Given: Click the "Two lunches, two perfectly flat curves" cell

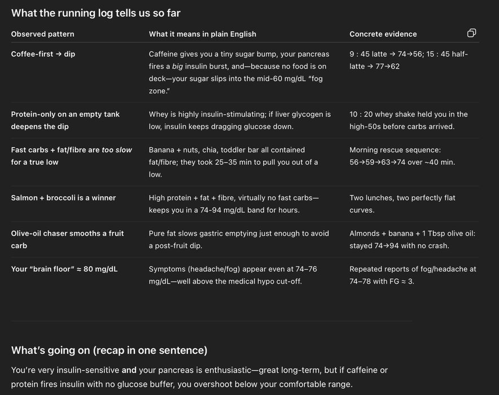Looking at the screenshot, I should 402,204.
